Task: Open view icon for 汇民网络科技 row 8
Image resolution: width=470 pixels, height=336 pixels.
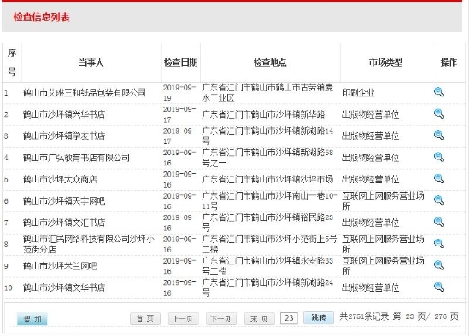Action: 438,244
